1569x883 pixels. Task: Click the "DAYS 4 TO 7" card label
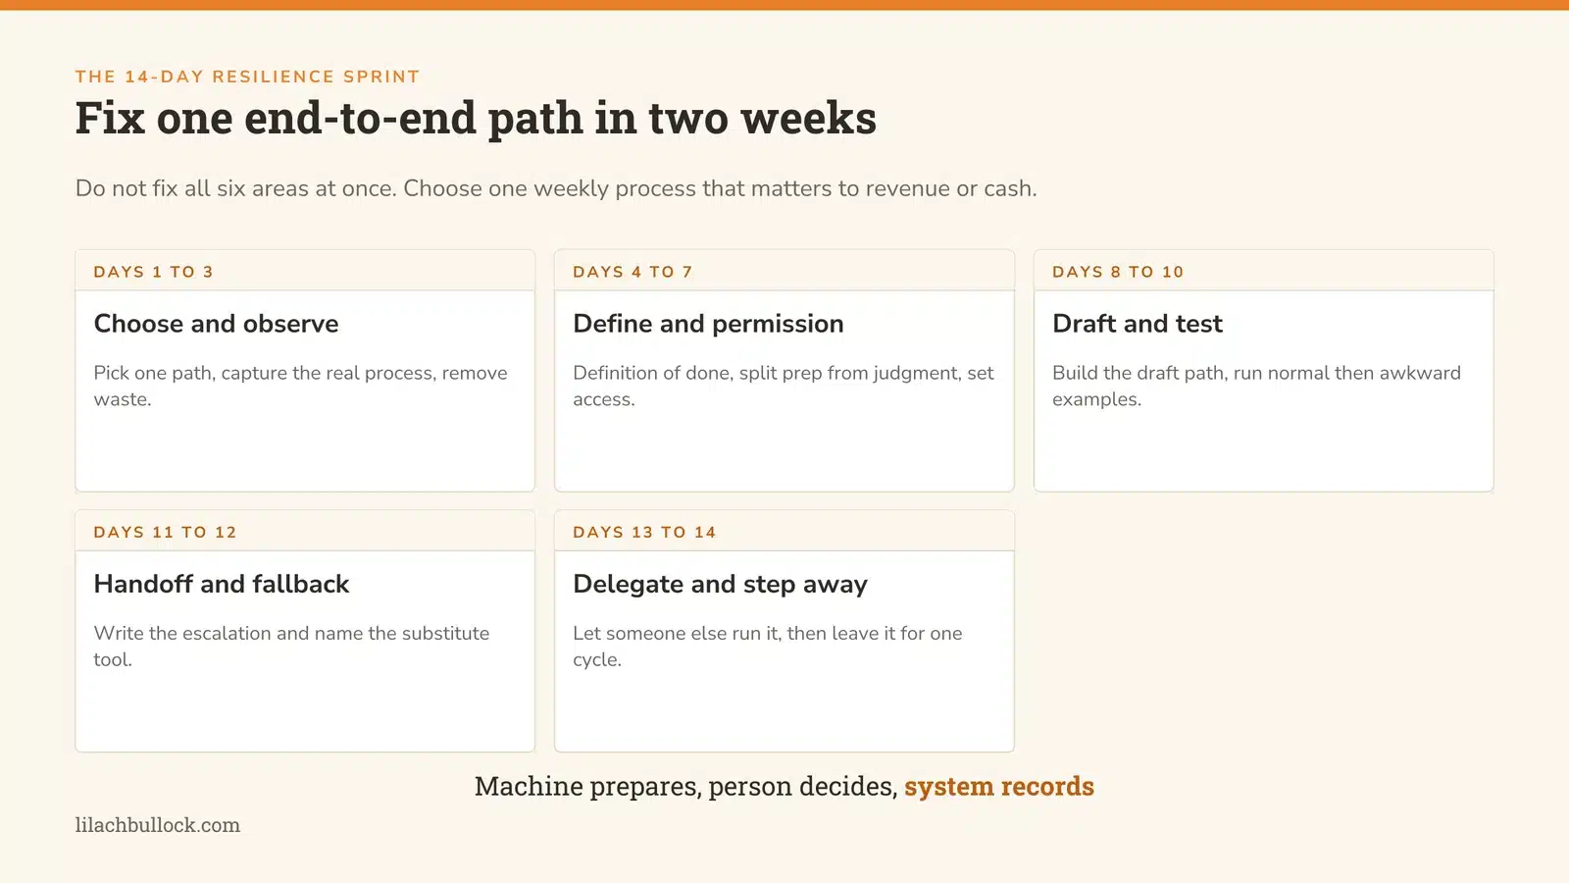point(633,272)
